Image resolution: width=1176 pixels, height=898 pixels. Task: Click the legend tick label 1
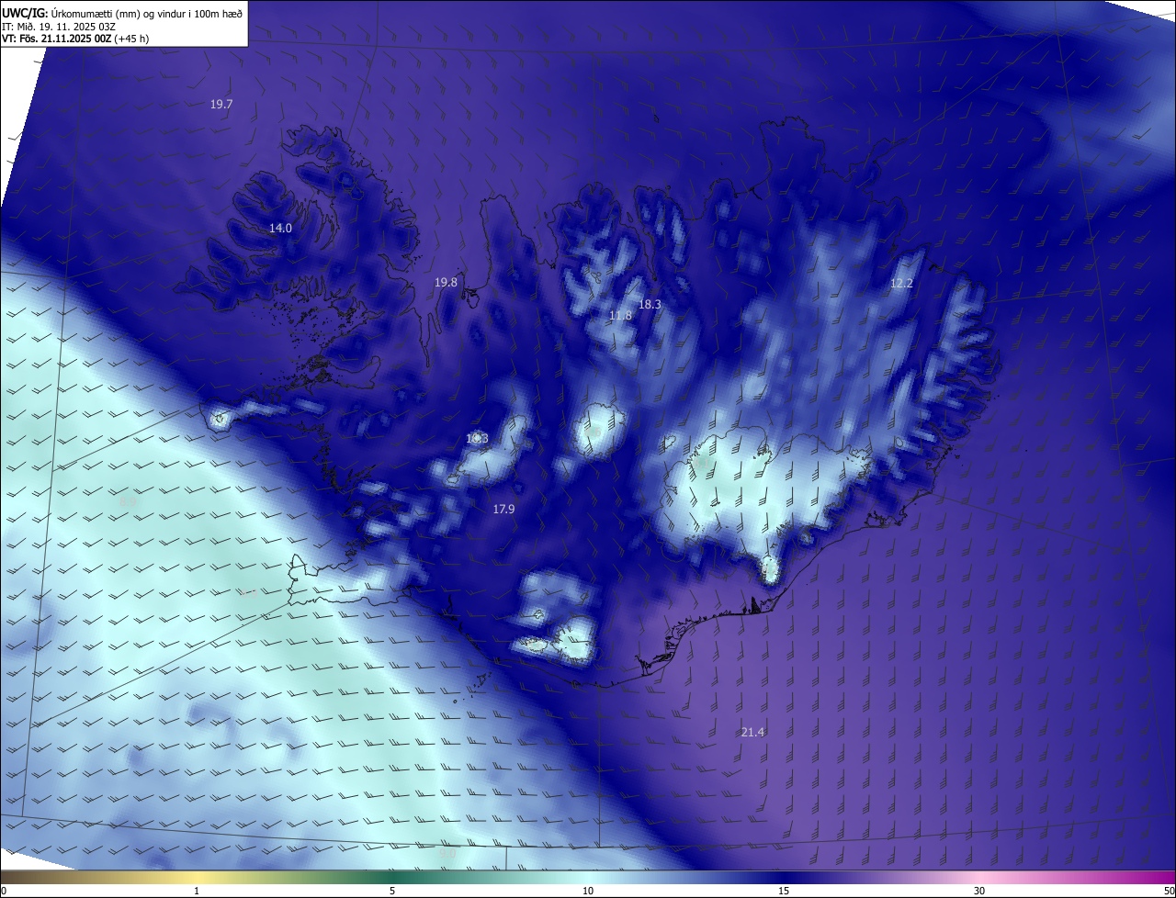(197, 891)
